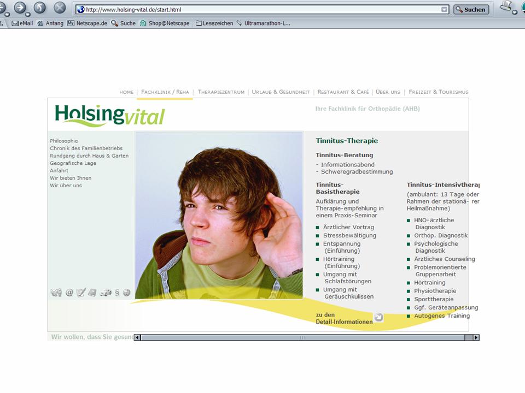Click the Stop loading button
525x393 pixels.
pyautogui.click(x=60, y=8)
